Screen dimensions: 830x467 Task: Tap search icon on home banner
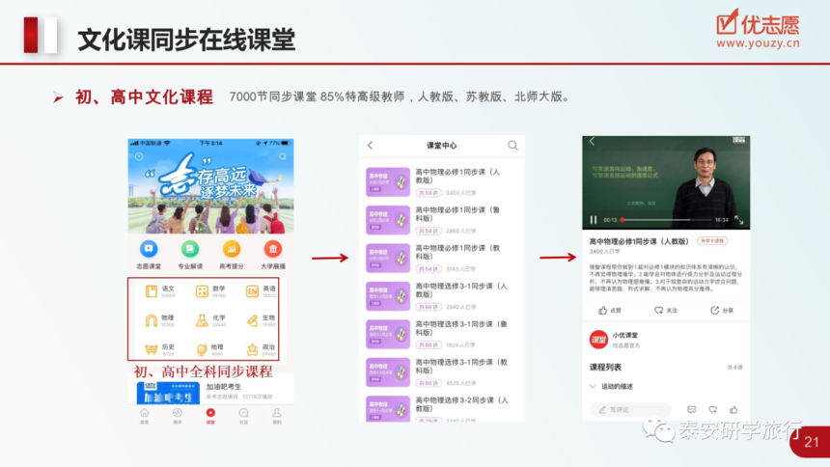(283, 156)
